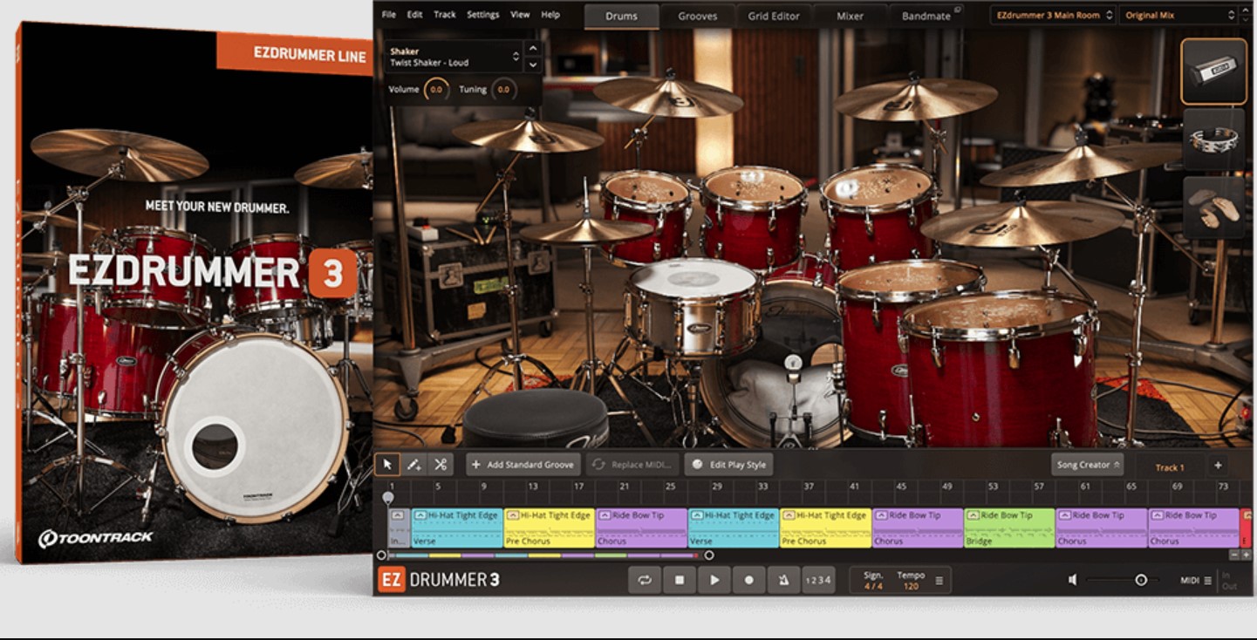
Task: Select previous Shaker instrument with up arrow
Action: 532,49
